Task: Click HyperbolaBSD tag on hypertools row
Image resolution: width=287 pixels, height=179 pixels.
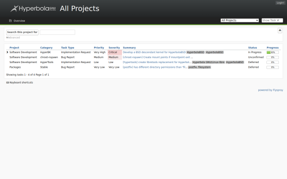Action: [x=235, y=62]
